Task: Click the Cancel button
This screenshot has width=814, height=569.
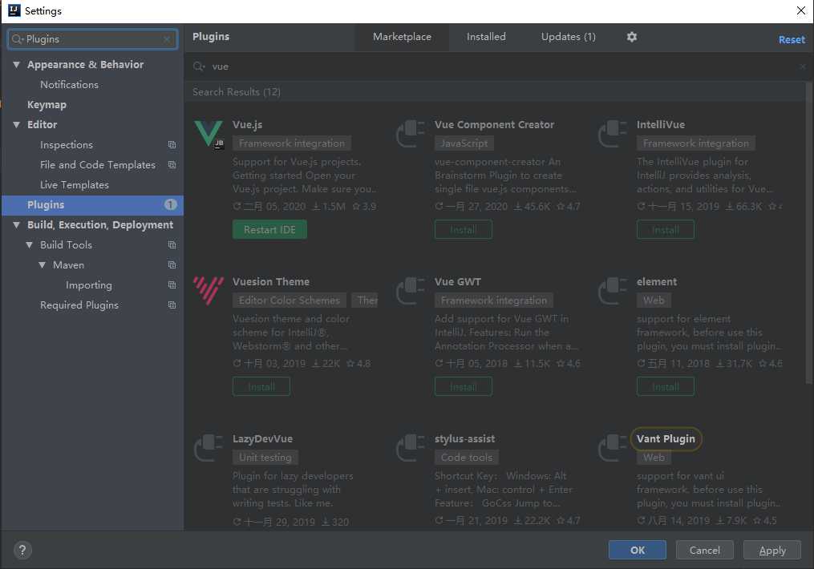Action: tap(704, 551)
